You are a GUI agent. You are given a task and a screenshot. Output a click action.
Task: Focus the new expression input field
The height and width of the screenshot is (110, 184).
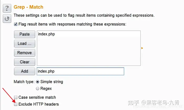(x=80, y=71)
